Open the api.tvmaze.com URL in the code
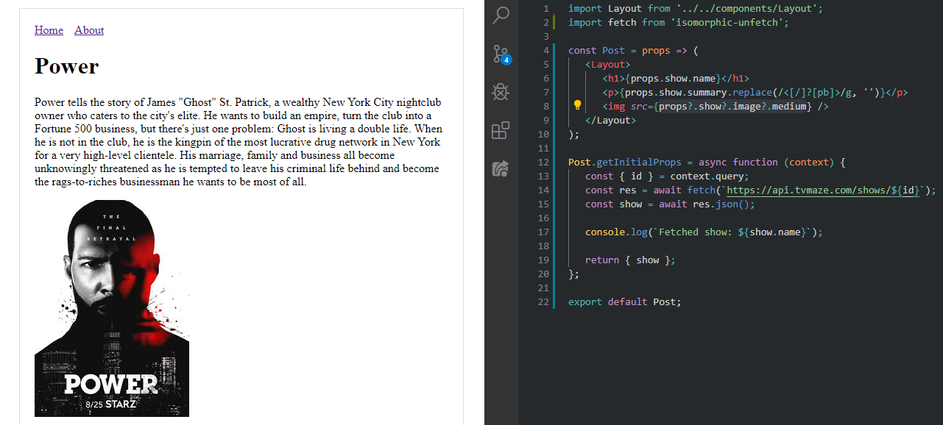Image resolution: width=943 pixels, height=425 pixels. (823, 190)
